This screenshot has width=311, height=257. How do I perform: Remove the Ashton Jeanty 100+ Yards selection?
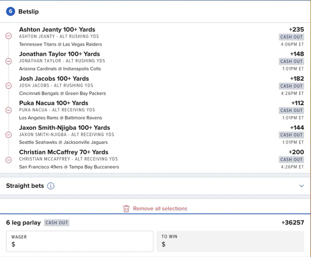9,36
